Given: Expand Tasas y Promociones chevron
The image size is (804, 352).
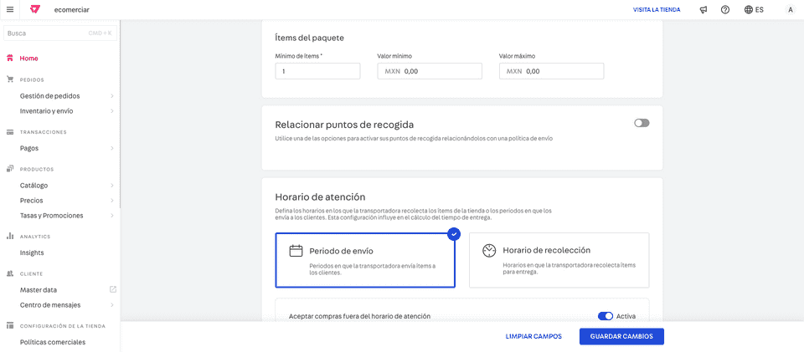Looking at the screenshot, I should click(x=111, y=216).
